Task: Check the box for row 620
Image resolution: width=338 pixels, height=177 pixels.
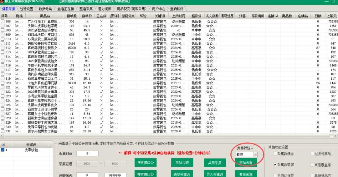Action: click(3, 83)
